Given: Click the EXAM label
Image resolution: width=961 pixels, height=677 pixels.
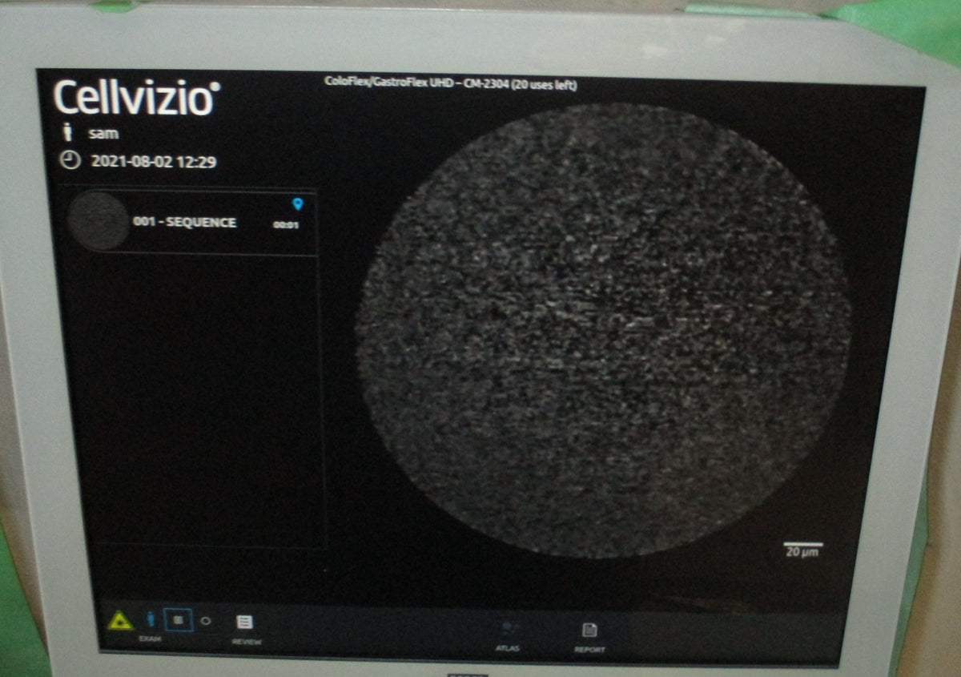Looking at the screenshot, I should click(x=150, y=639).
